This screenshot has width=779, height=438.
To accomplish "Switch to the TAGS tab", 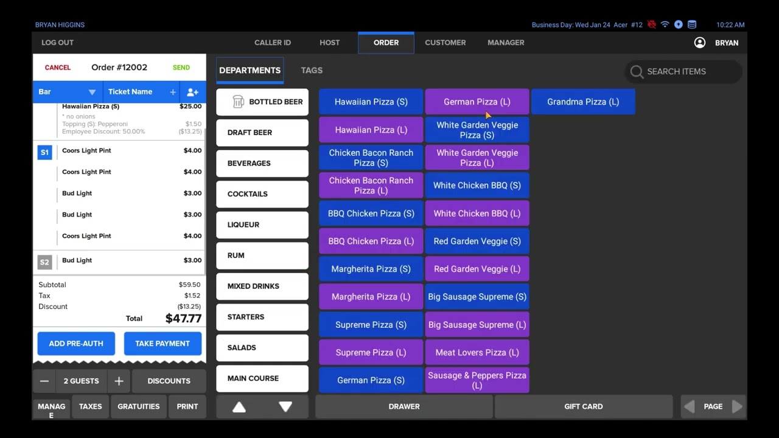I will coord(312,71).
